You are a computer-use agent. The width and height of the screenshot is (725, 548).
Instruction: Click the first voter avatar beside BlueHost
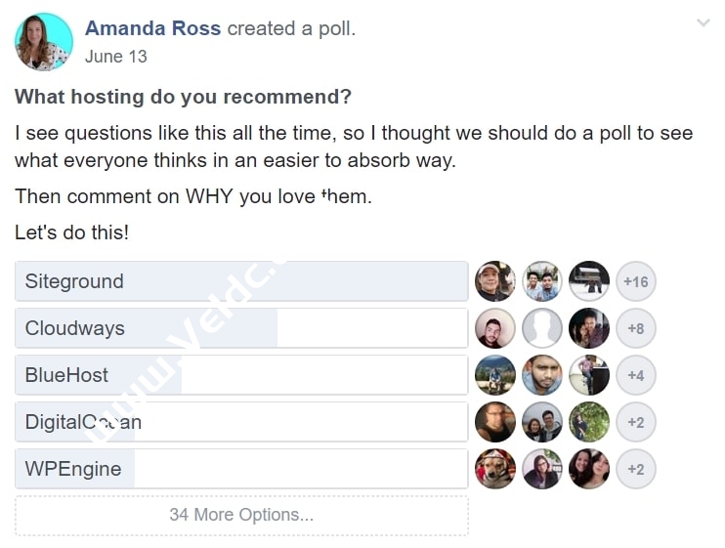[x=495, y=375]
